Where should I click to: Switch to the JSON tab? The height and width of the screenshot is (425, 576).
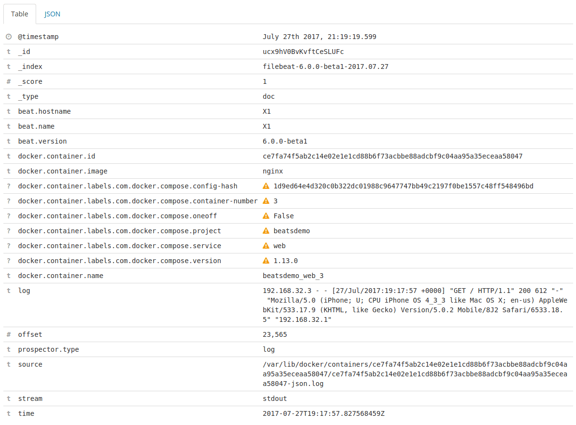tap(52, 14)
